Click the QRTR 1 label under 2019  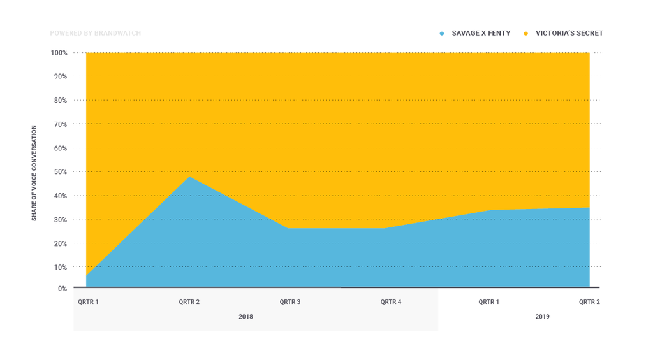(x=489, y=302)
